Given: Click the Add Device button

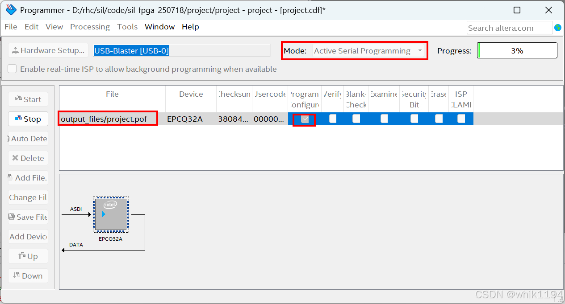Looking at the screenshot, I should coord(28,236).
